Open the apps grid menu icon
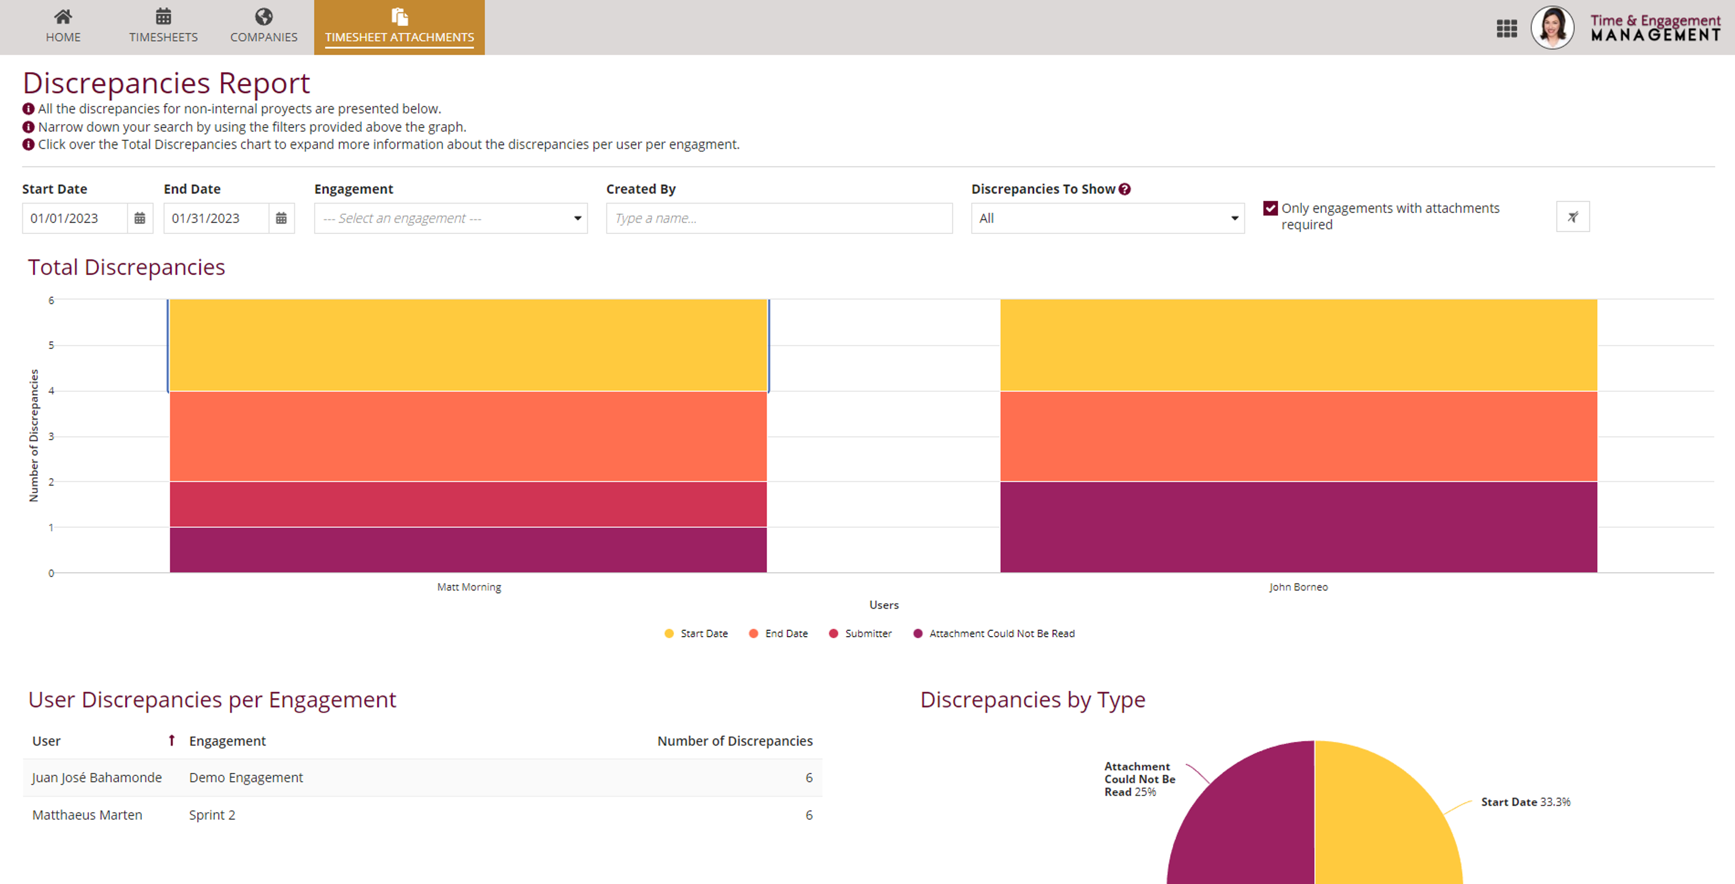 pos(1507,28)
